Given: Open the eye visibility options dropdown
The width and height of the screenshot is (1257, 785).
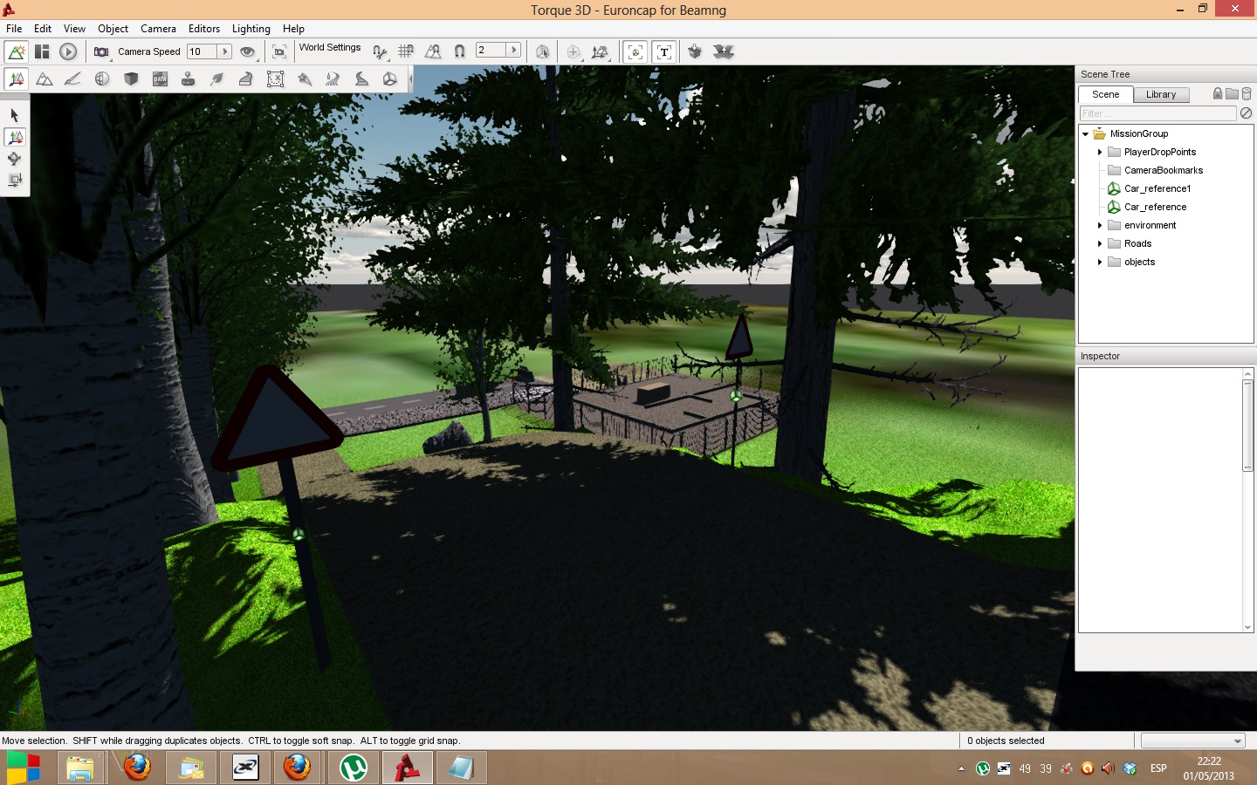Looking at the screenshot, I should click(248, 51).
